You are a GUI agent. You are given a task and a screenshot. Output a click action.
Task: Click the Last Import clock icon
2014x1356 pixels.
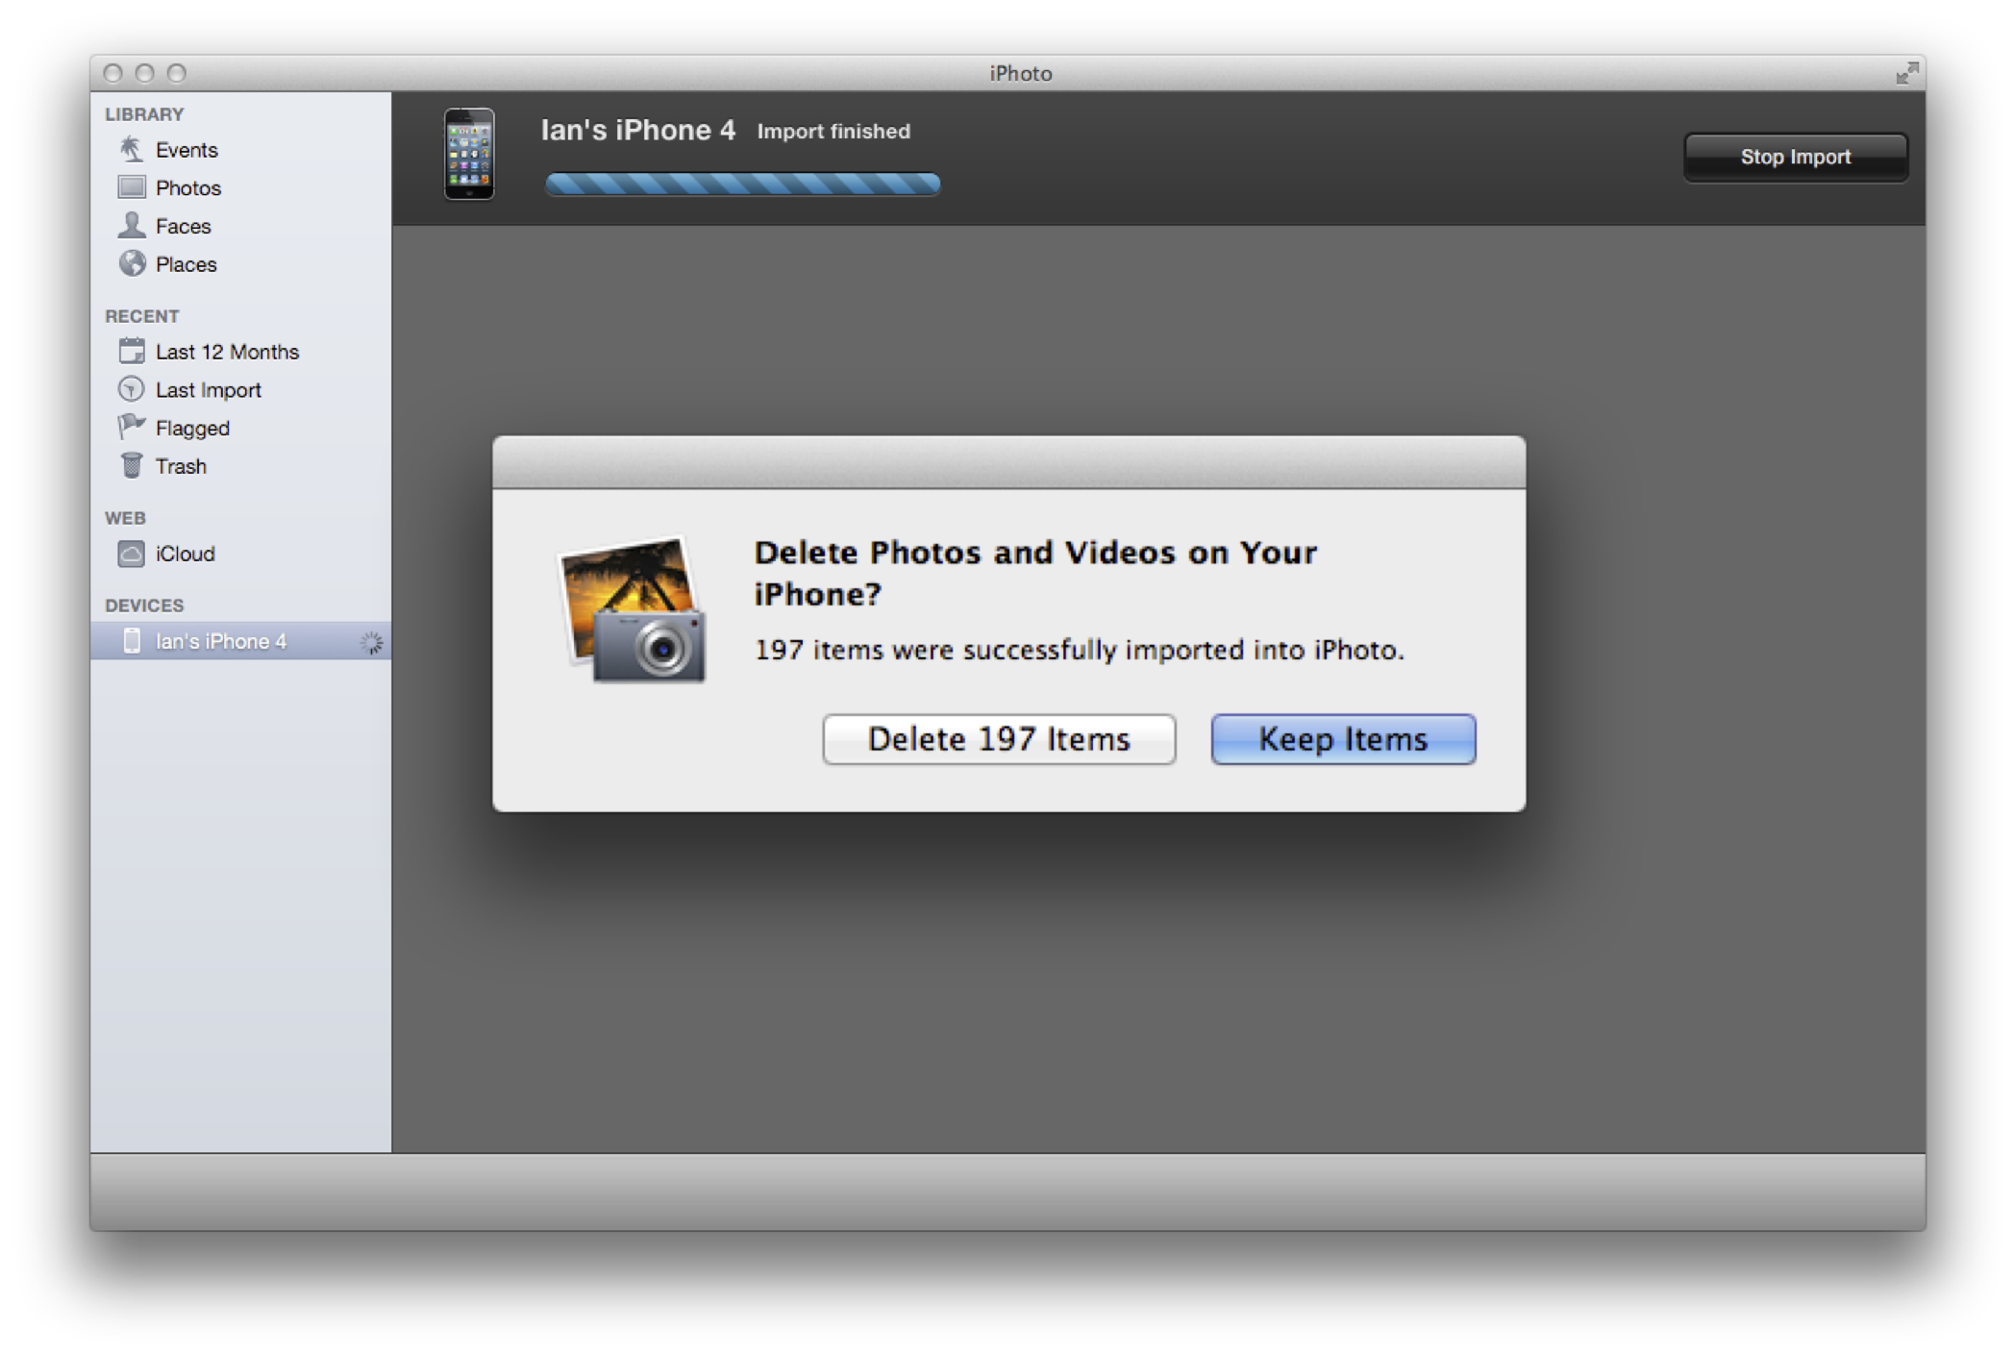[x=132, y=389]
